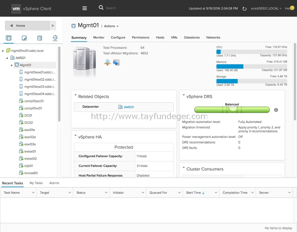
Task: Collapse the vSphere HA panel
Action: click(x=76, y=135)
